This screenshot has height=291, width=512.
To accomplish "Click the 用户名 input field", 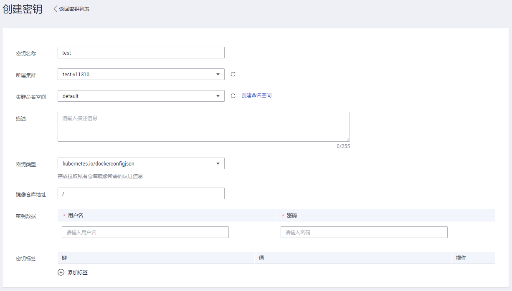I will tap(145, 232).
